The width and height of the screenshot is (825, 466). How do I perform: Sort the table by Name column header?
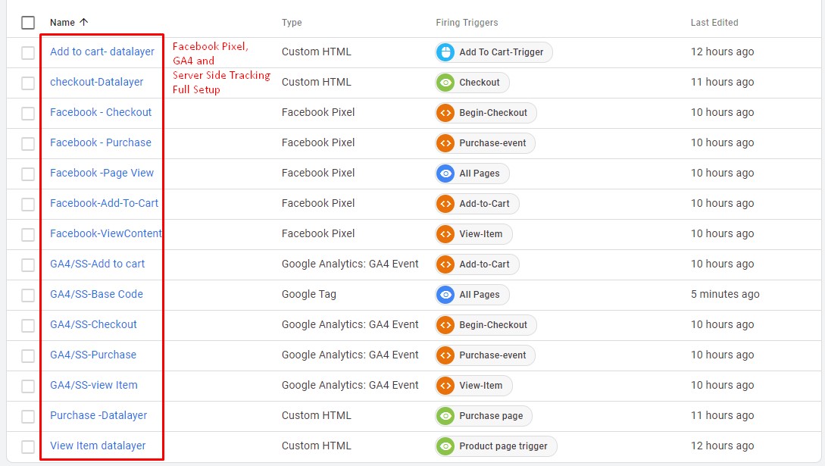point(62,23)
